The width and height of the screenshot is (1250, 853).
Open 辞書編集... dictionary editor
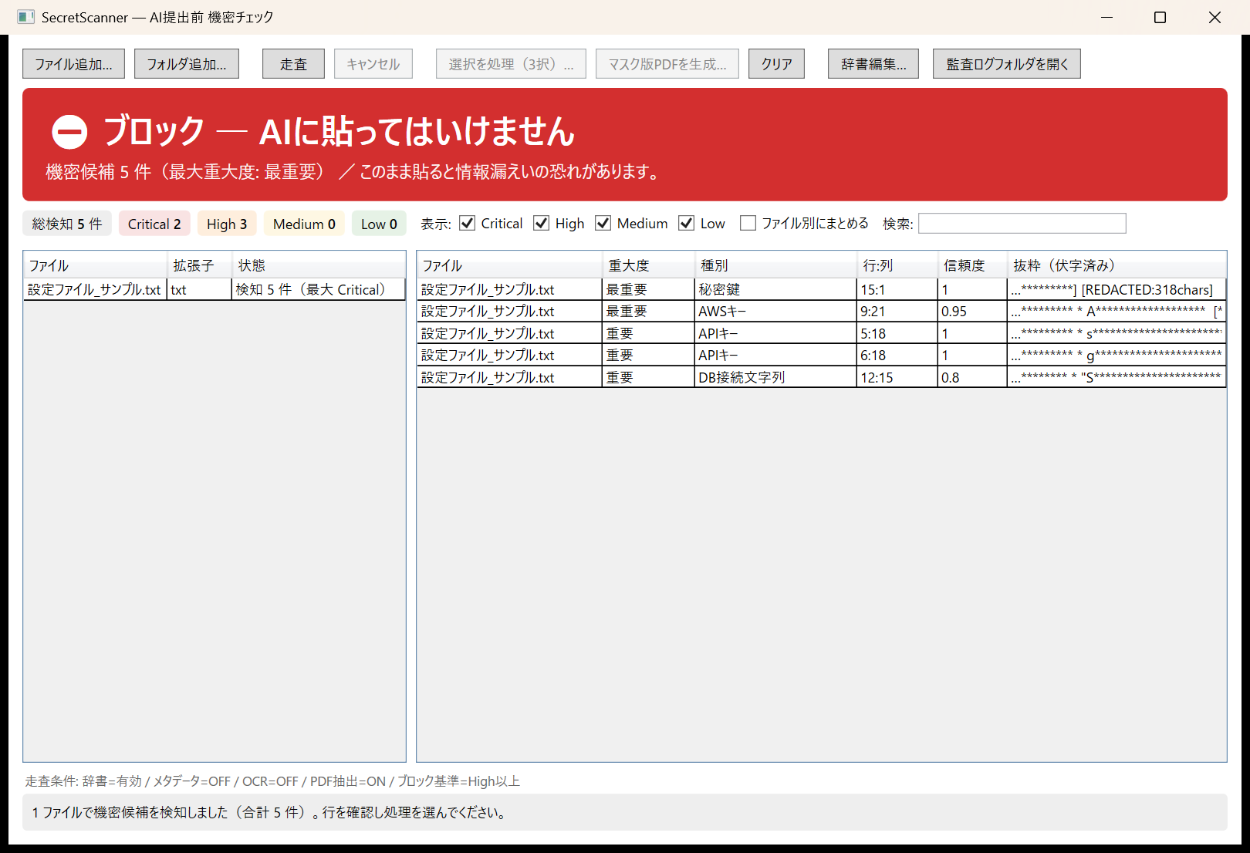tap(873, 64)
